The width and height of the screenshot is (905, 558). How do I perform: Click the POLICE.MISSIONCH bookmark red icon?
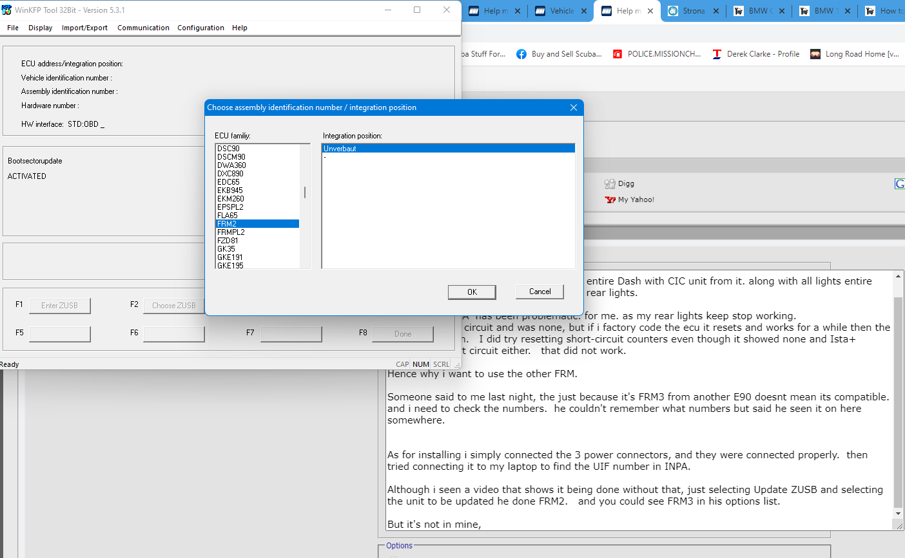pyautogui.click(x=618, y=54)
